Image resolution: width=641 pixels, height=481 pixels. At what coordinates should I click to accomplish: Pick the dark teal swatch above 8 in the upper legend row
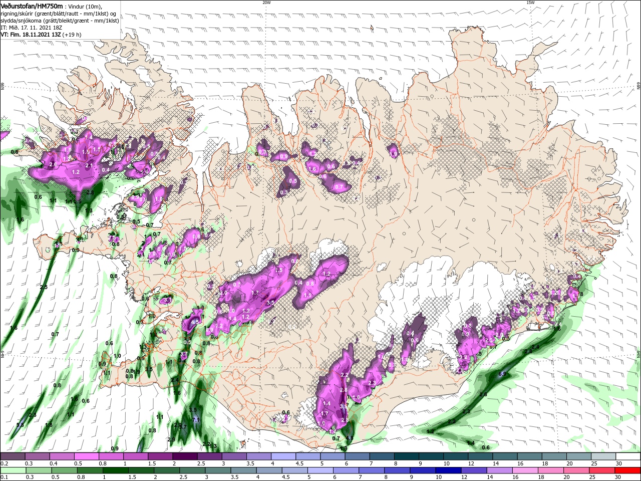click(x=407, y=456)
